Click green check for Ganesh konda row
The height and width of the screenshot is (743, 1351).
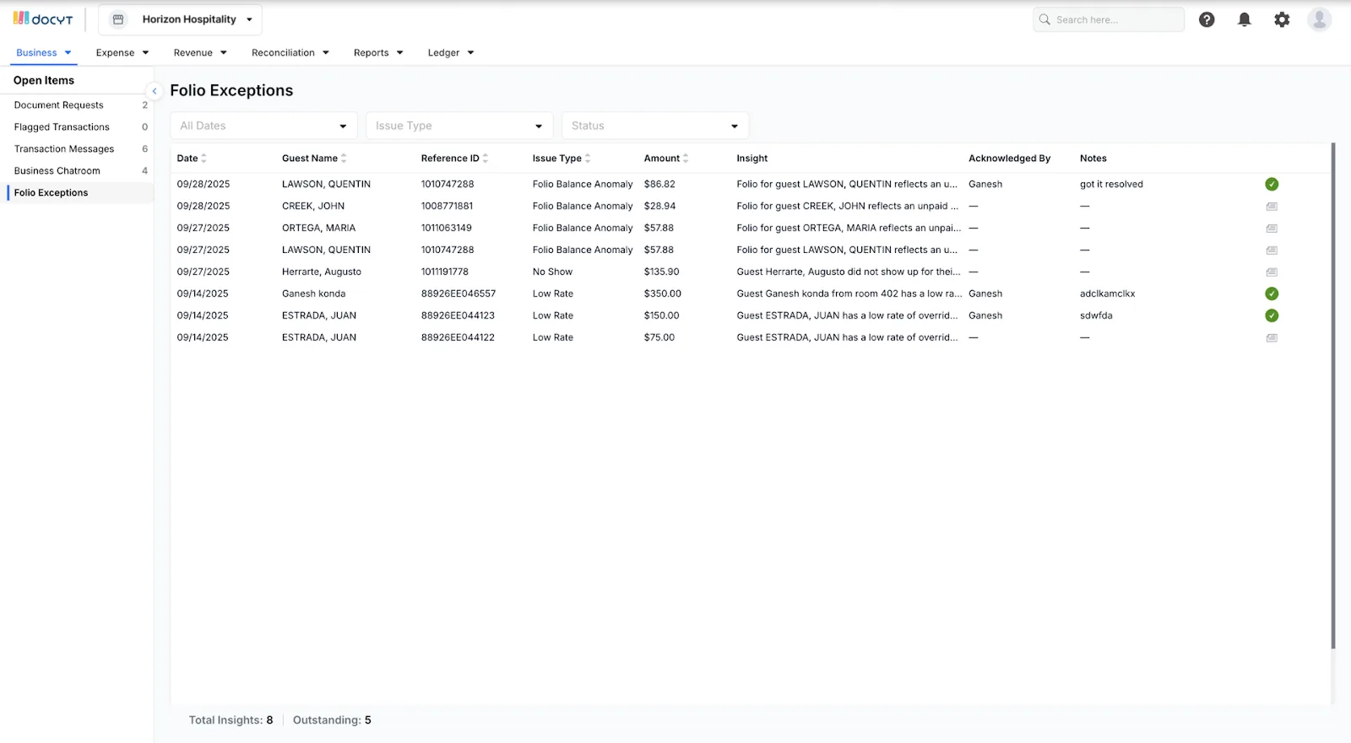[x=1272, y=293]
